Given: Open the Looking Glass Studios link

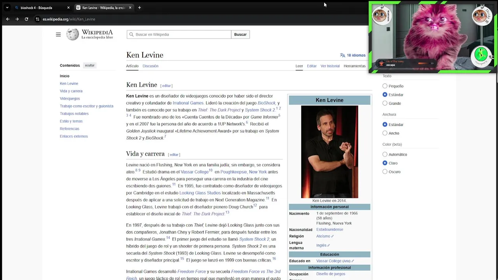Looking at the screenshot, I should (x=200, y=193).
